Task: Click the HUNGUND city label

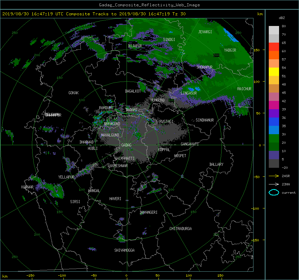Action: click(x=157, y=100)
